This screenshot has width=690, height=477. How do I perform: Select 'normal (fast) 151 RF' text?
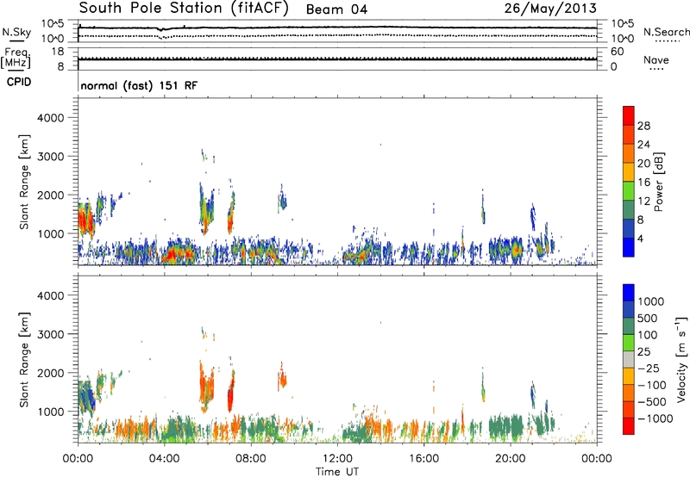(139, 85)
